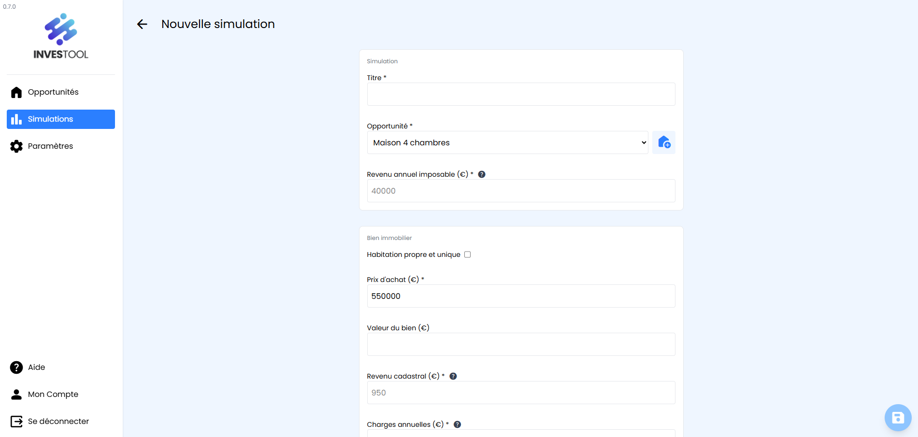The width and height of the screenshot is (918, 437).
Task: Focus the Titre input field
Action: (521, 94)
